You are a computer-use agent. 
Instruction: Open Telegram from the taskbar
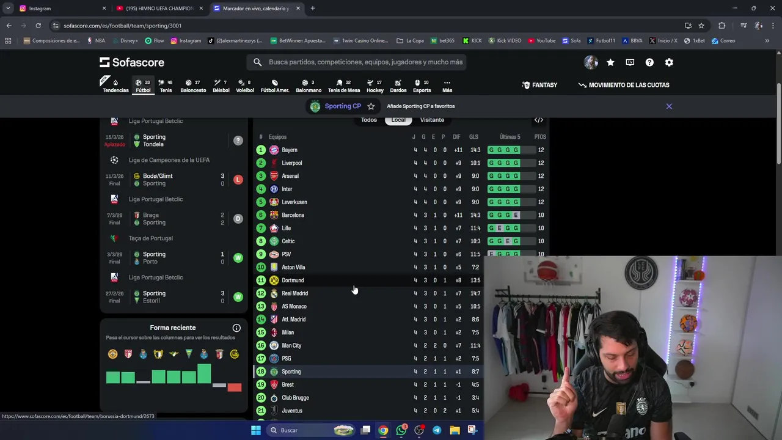pos(437,430)
